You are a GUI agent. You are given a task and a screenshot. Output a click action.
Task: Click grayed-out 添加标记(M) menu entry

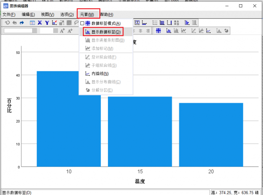point(106,48)
